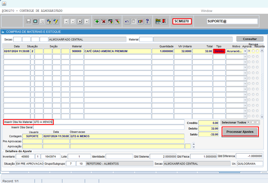Click the Identidade input field
268x183 pixels.
[119, 156]
